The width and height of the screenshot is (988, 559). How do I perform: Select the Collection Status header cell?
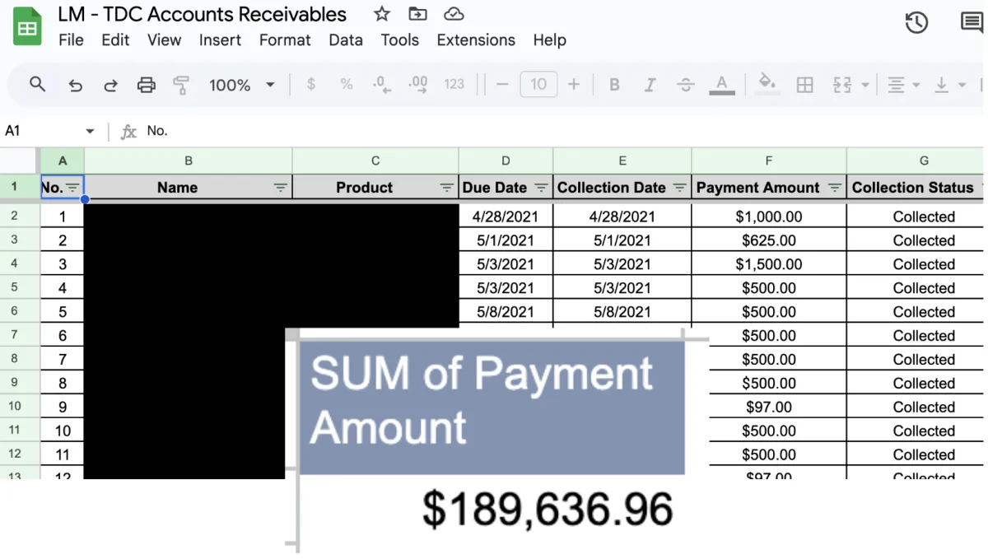click(x=916, y=188)
